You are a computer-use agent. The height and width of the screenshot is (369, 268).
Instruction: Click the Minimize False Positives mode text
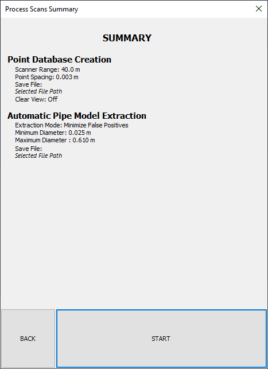pos(96,125)
